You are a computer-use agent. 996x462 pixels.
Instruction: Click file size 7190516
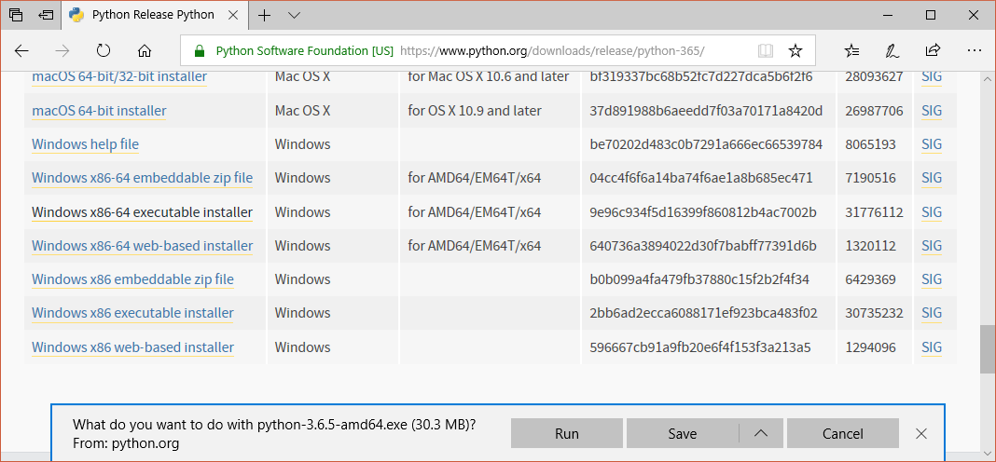[x=870, y=178]
